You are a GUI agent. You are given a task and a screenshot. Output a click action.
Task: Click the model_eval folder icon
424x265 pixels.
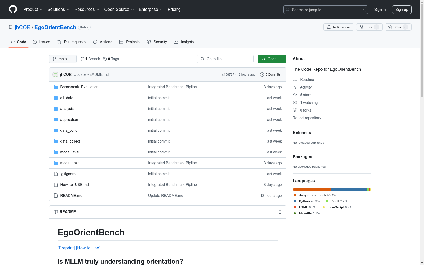(x=56, y=152)
